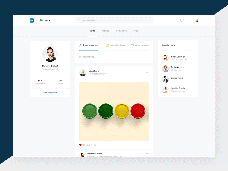Open the View my profile link

pos(50,92)
